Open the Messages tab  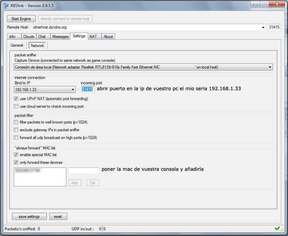60,37
